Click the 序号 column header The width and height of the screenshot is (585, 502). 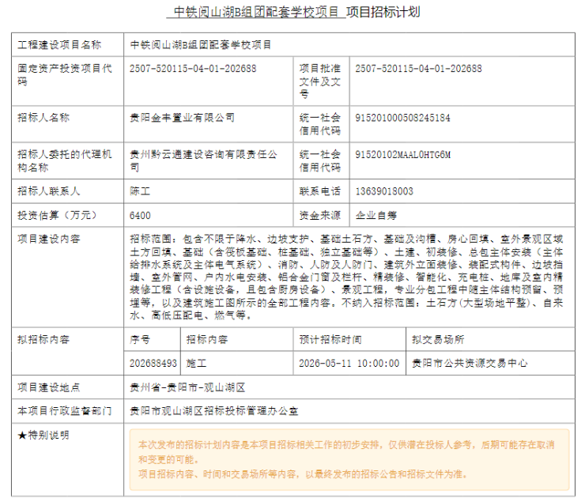pos(140,339)
